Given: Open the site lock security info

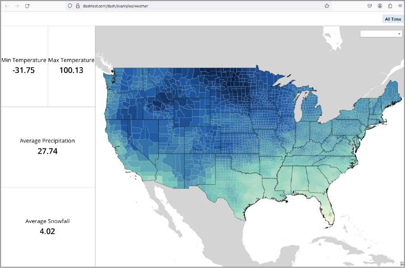Looking at the screenshot, I should click(x=77, y=6).
